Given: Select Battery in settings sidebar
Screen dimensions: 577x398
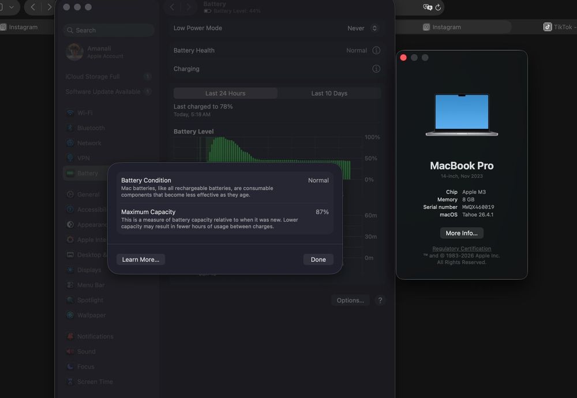Looking at the screenshot, I should tap(85, 173).
